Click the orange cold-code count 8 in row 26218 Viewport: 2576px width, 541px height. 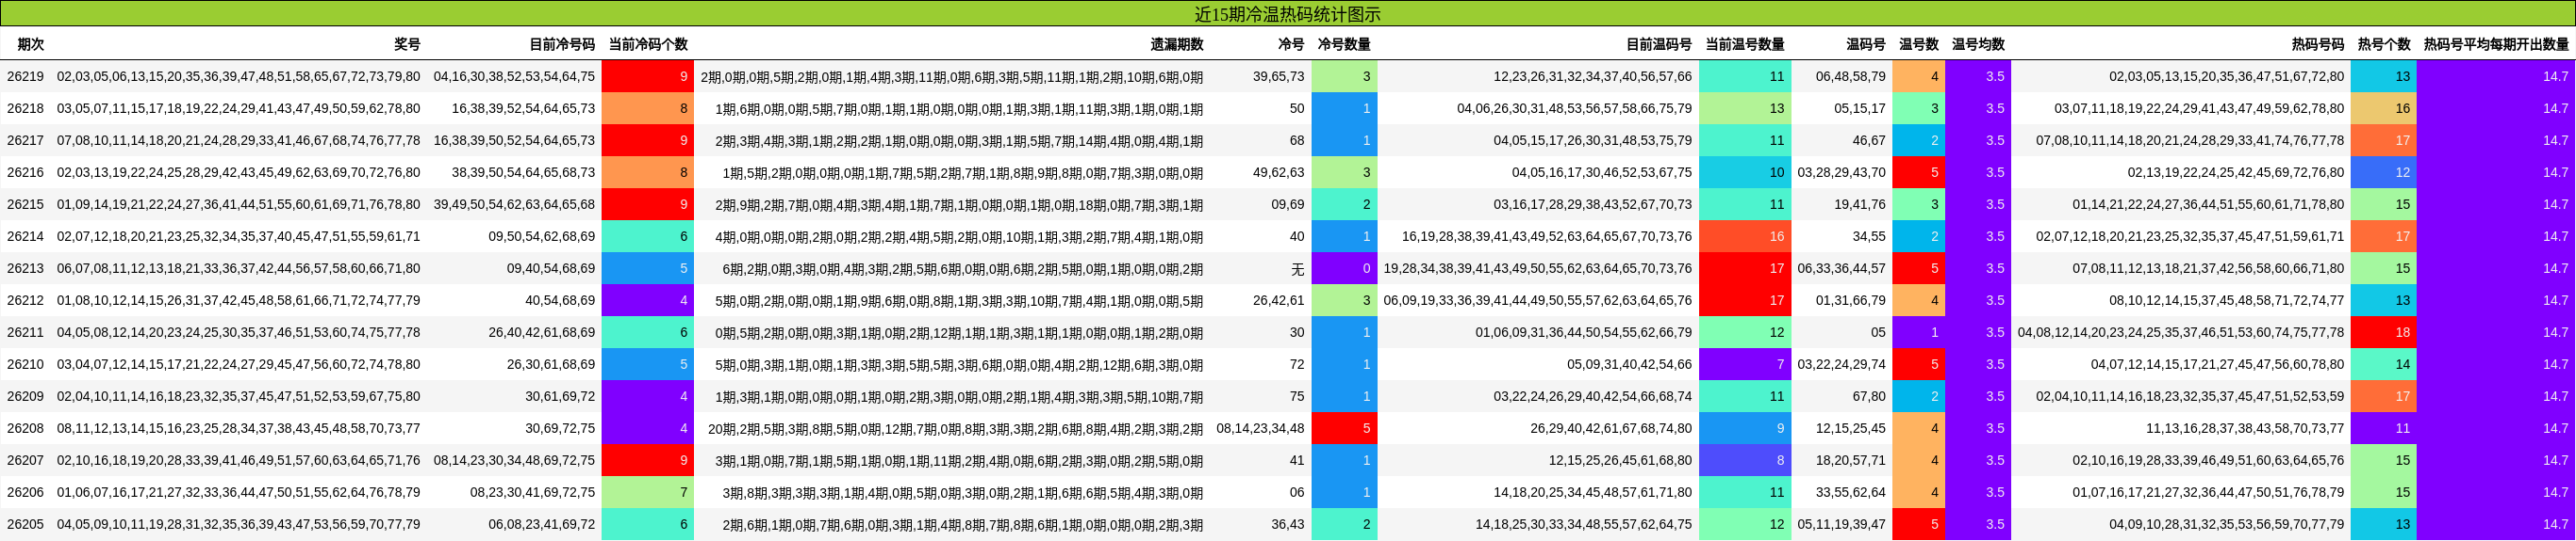click(x=648, y=109)
